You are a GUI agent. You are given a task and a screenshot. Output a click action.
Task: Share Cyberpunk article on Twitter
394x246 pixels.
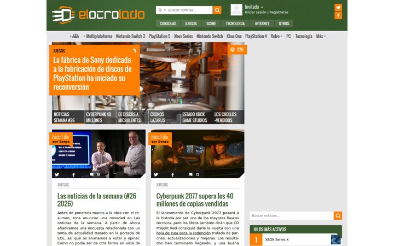click(156, 174)
